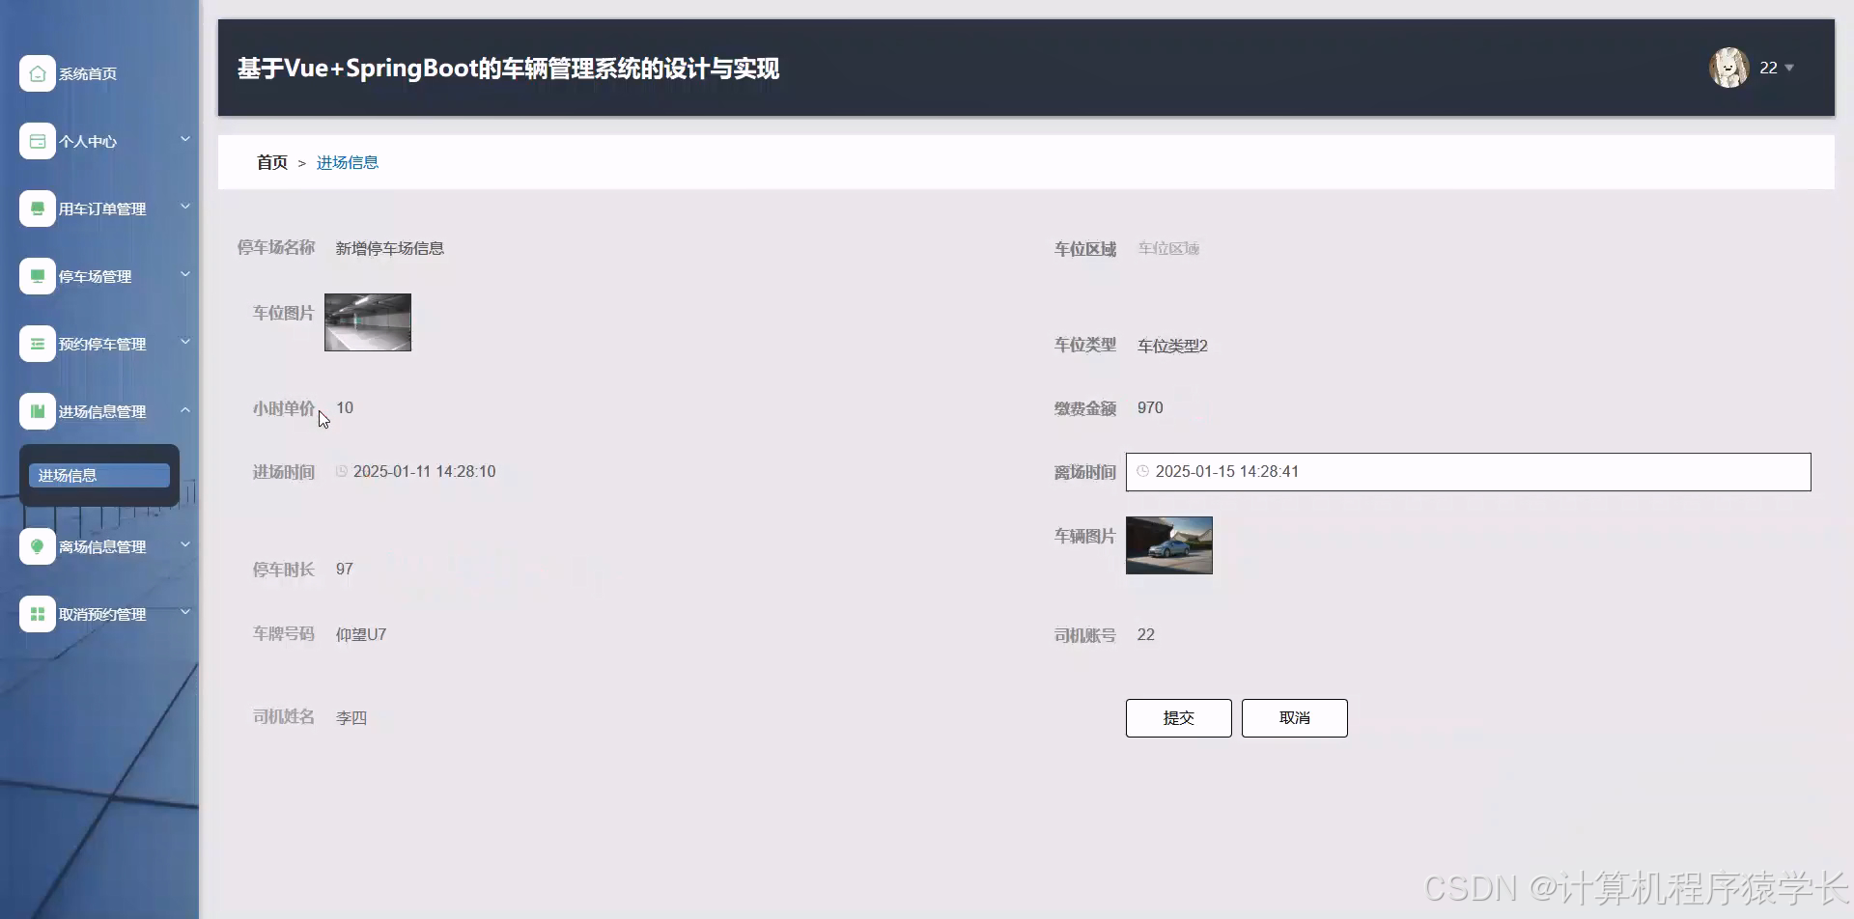
Task: Click the 离场信息管理 icon
Action: coord(38,546)
